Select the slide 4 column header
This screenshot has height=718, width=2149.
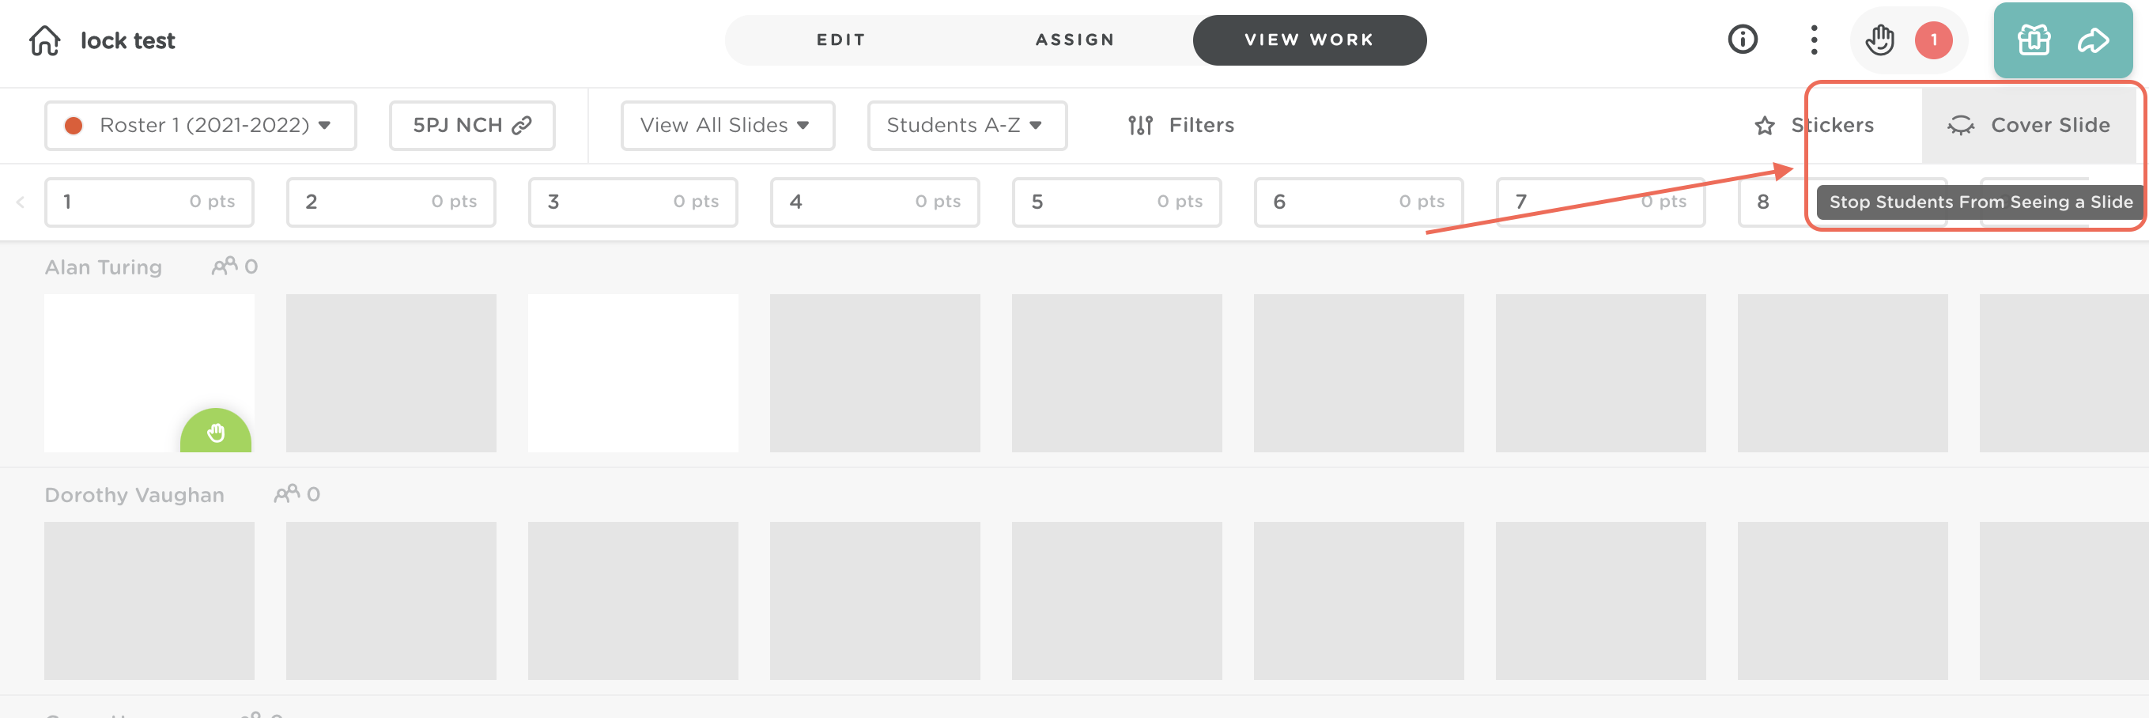874,202
